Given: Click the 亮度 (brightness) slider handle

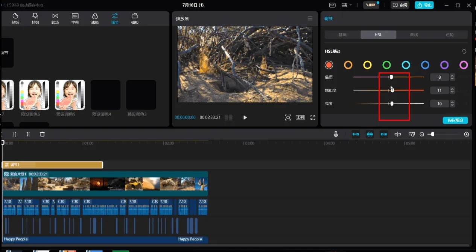Looking at the screenshot, I should click(x=392, y=103).
